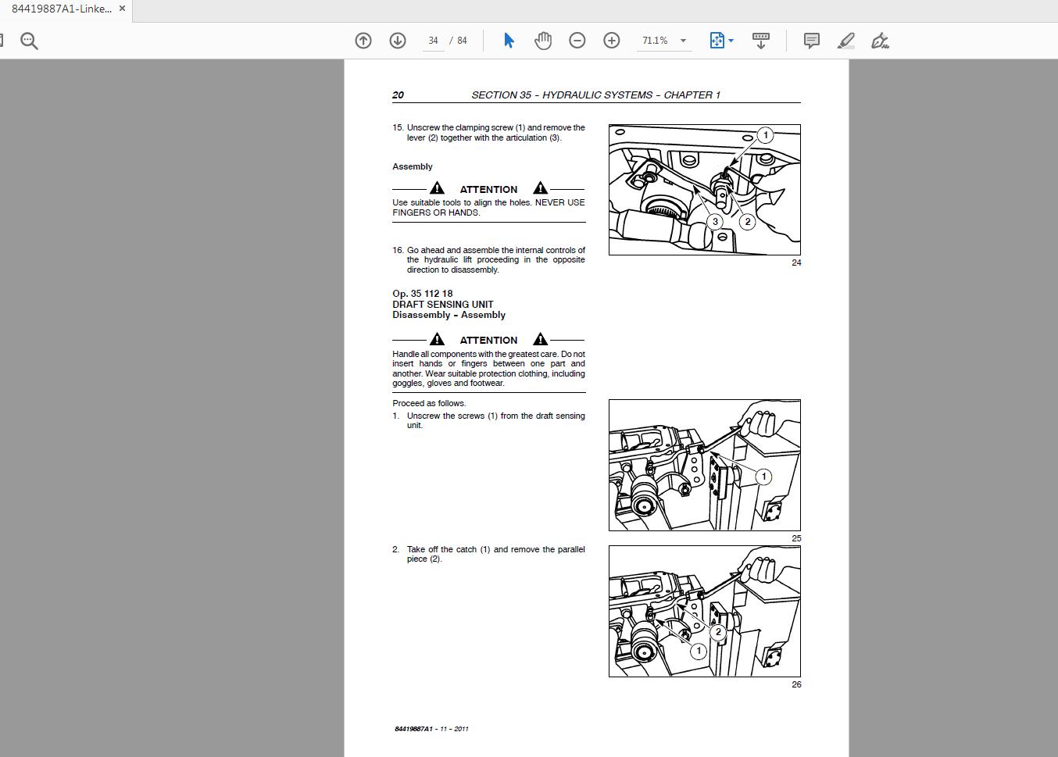Enable scrolling page display mode
The image size is (1058, 757).
[x=760, y=40]
